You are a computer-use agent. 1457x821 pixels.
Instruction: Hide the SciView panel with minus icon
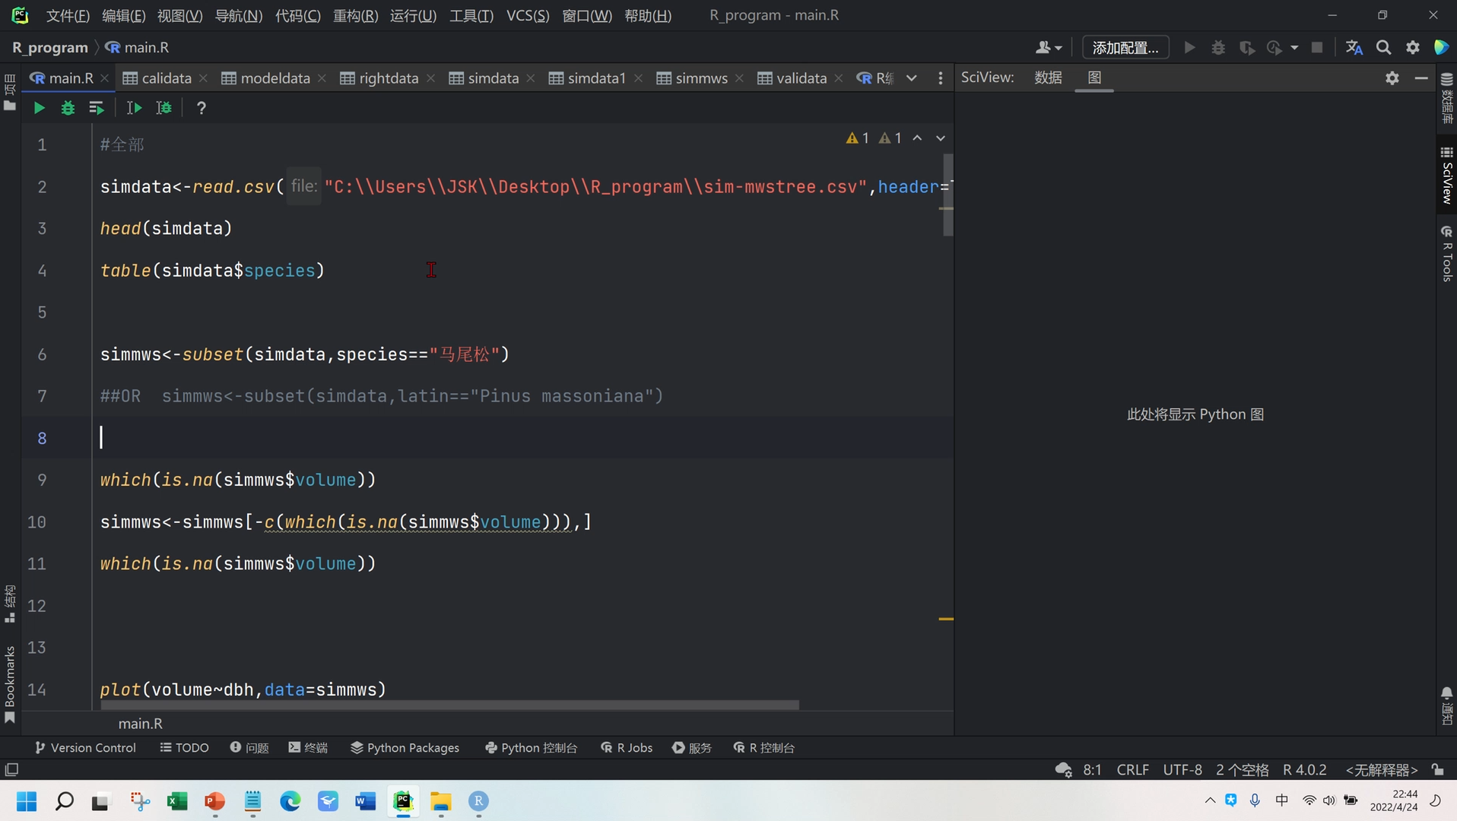coord(1420,78)
